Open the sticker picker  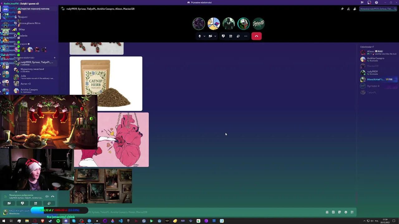click(x=339, y=212)
